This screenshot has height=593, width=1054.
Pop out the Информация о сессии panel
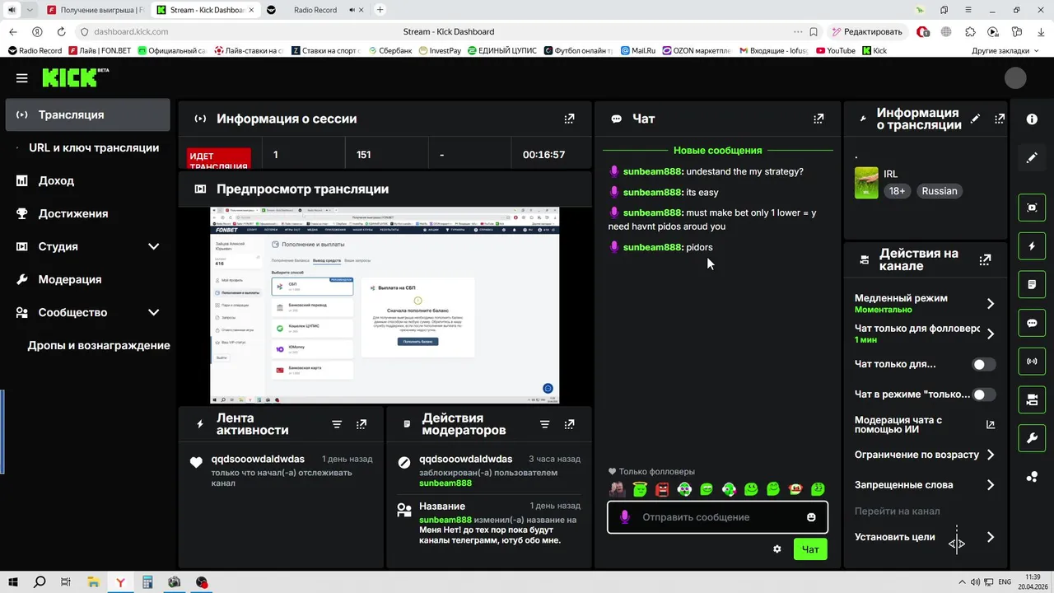pyautogui.click(x=569, y=119)
